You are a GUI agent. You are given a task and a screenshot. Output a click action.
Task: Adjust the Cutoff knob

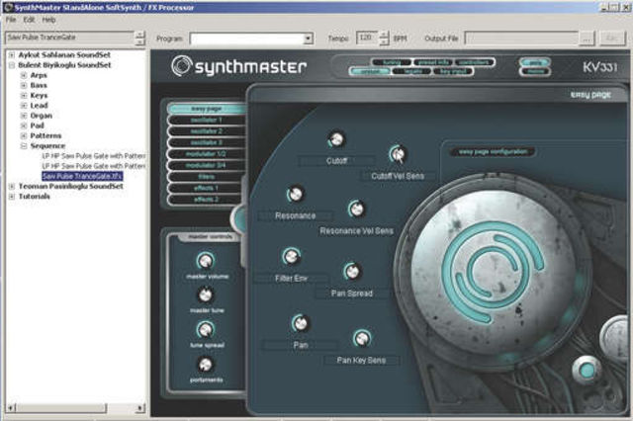[336, 139]
